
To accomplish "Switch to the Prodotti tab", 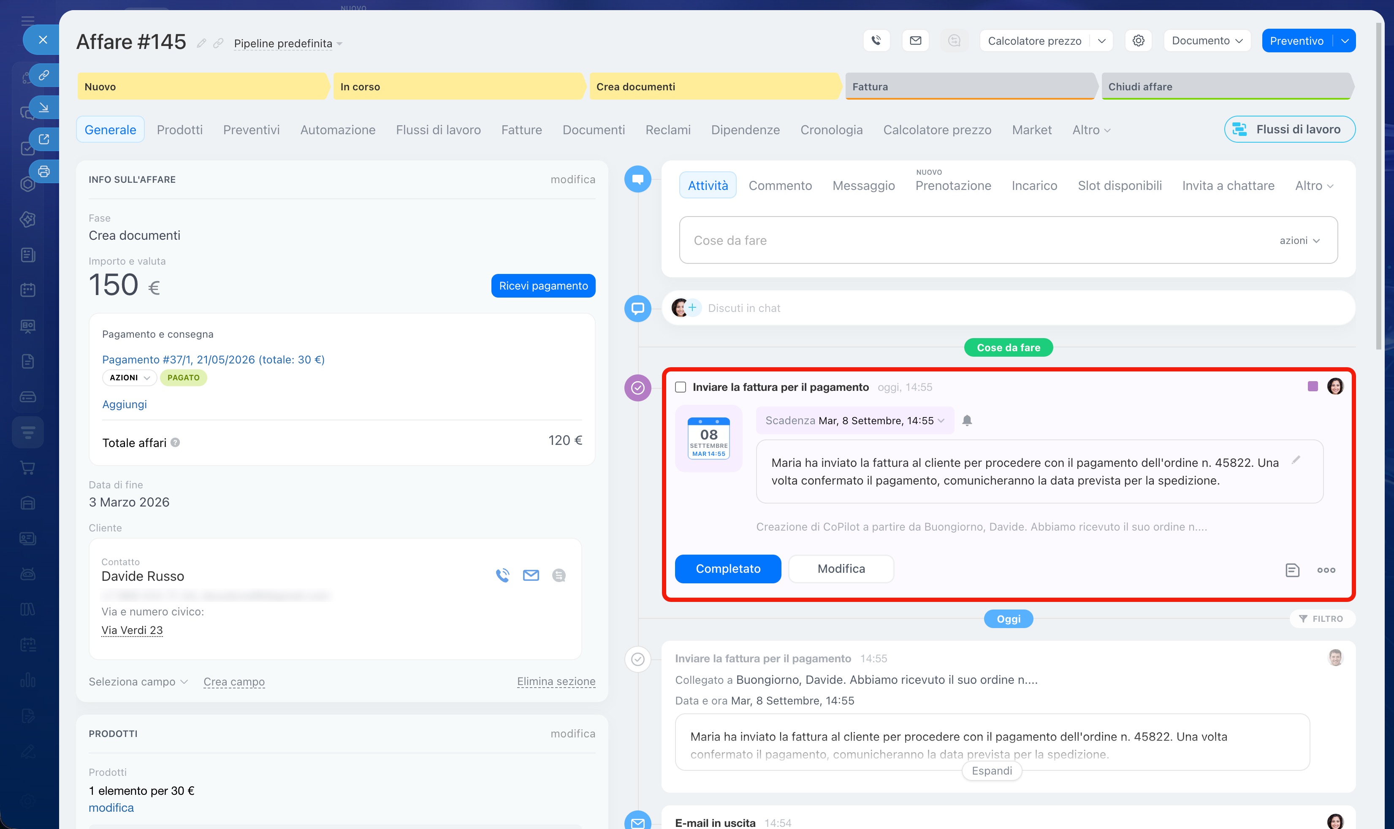I will click(180, 130).
